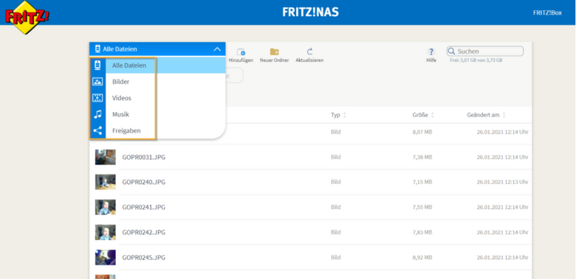Click the FRITZ! logo in header
Image resolution: width=576 pixels, height=279 pixels.
27,17
